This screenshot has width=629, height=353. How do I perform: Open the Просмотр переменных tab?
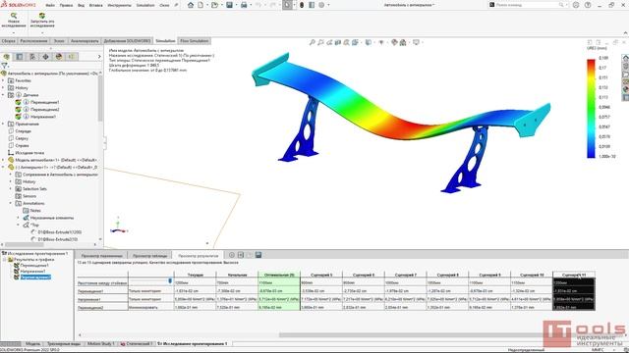point(101,255)
